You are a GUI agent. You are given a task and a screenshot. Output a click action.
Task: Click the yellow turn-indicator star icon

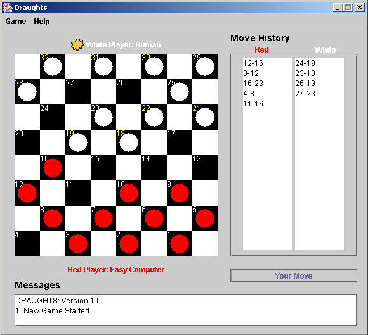pos(77,45)
